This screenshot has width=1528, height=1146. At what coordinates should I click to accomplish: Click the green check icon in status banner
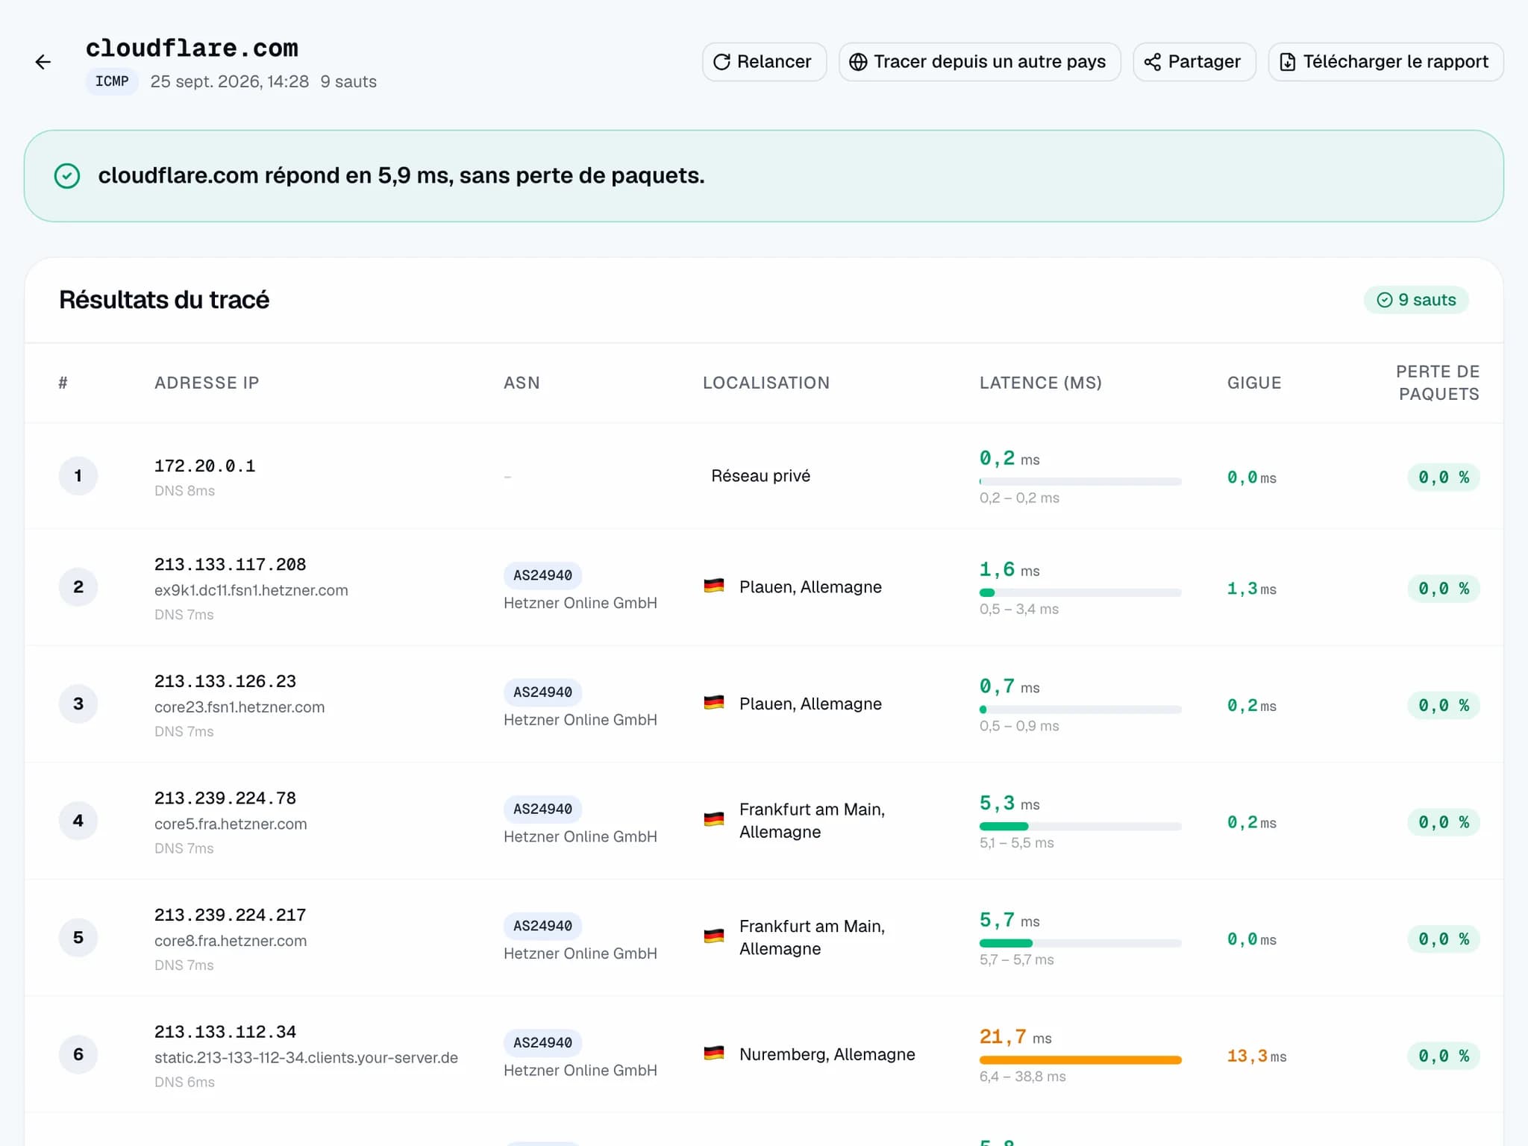click(67, 176)
